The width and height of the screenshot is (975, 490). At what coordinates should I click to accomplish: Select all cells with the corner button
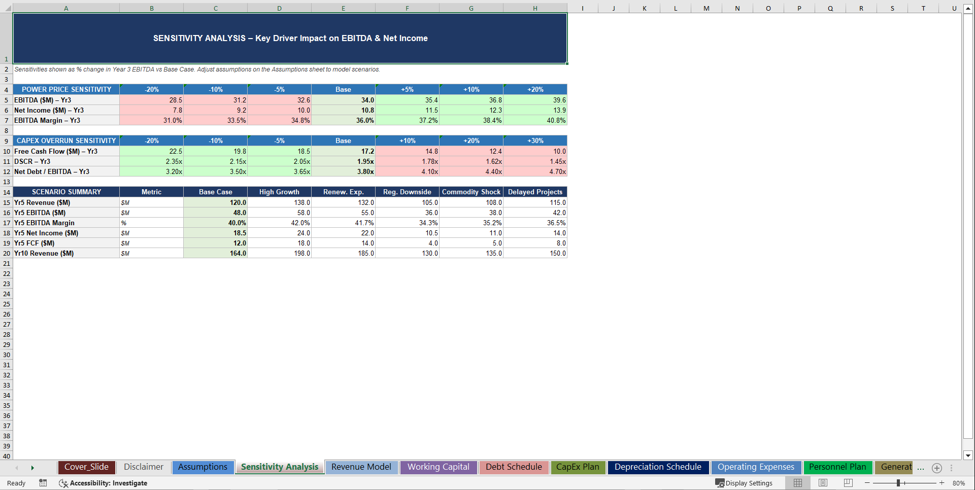(x=7, y=8)
